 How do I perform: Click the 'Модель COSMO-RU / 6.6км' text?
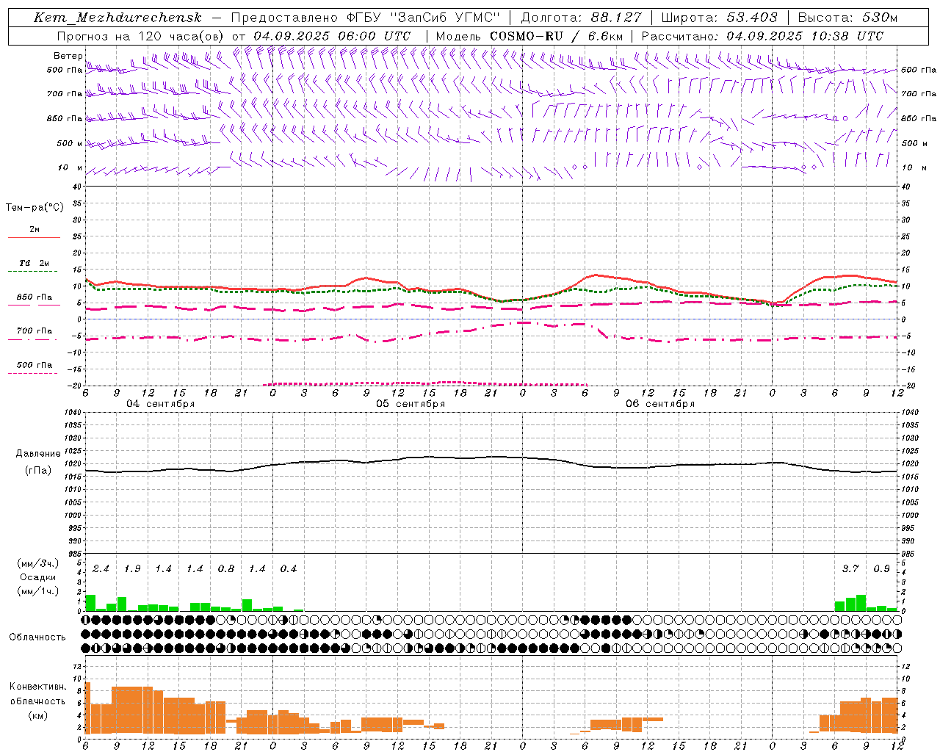pyautogui.click(x=529, y=35)
